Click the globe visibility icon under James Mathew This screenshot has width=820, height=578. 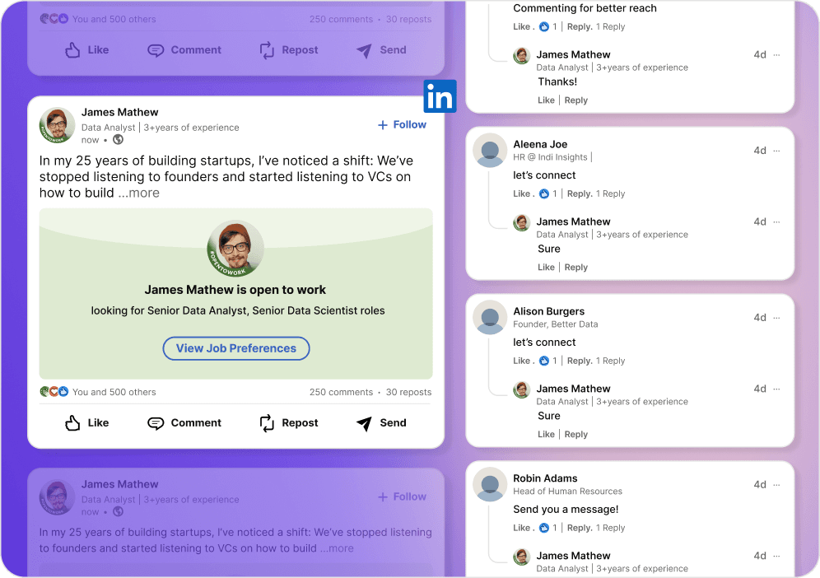(x=119, y=140)
